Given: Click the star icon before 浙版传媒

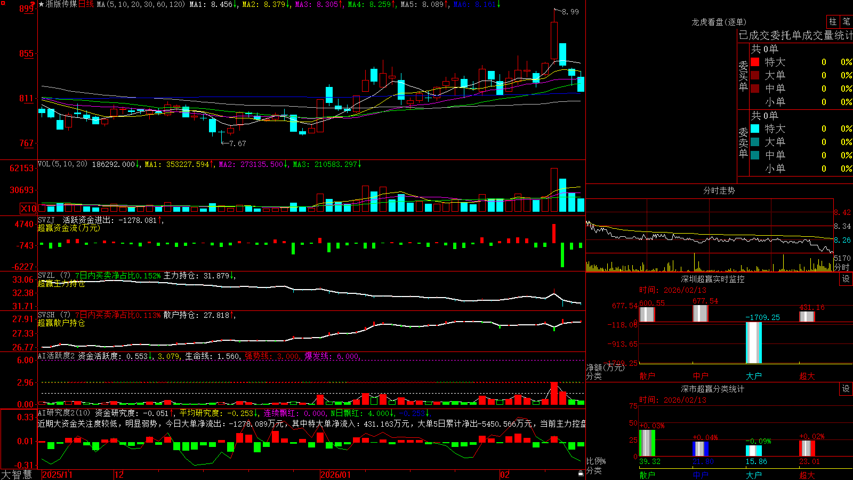Looking at the screenshot, I should click(41, 4).
